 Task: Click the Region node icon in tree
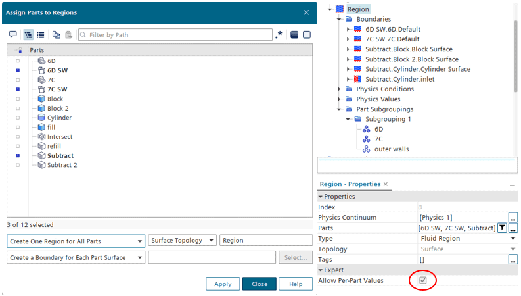[339, 9]
